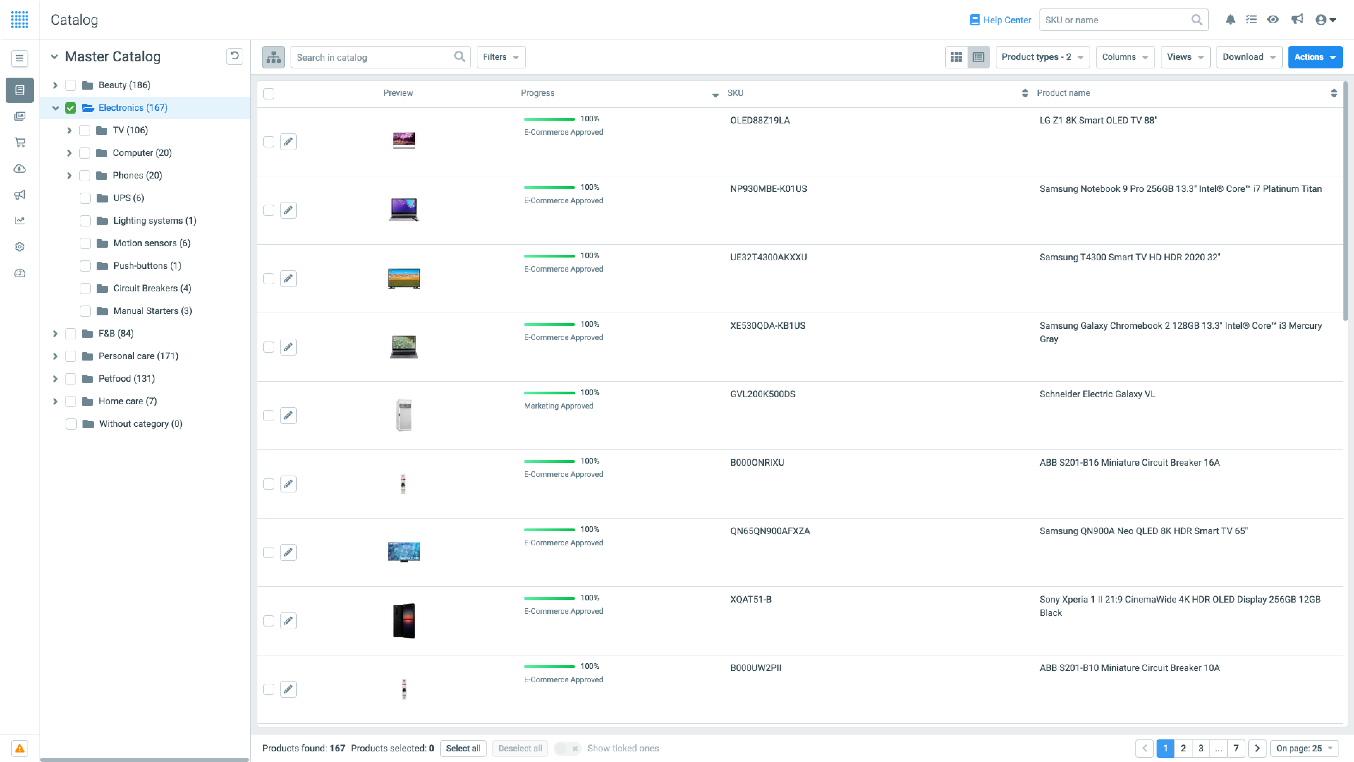The image size is (1354, 762).
Task: Click the notifications bell icon
Action: pyautogui.click(x=1230, y=19)
